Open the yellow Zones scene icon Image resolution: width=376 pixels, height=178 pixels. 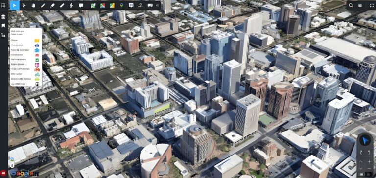(37, 41)
